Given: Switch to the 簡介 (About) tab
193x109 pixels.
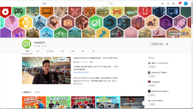Looking at the screenshot, I should [x=83, y=51].
